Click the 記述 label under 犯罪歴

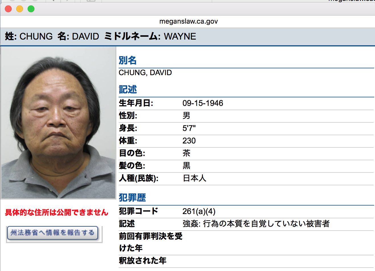coord(127,224)
